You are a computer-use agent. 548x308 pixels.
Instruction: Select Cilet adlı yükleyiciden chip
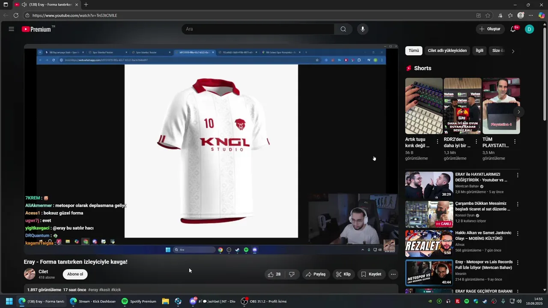447,50
